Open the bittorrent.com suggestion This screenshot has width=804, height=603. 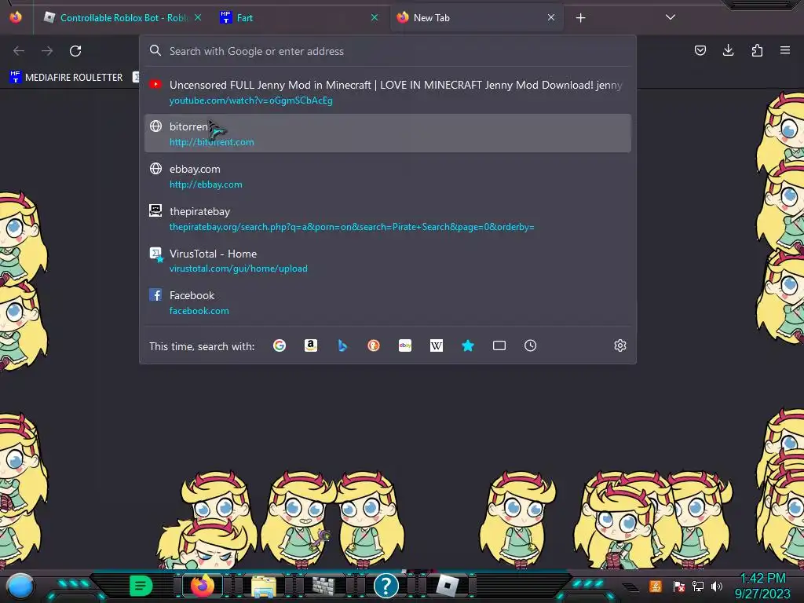(388, 133)
